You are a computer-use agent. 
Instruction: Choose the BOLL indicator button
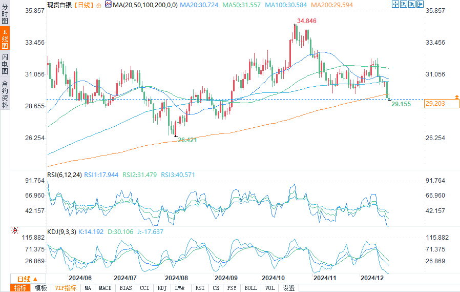250,288
